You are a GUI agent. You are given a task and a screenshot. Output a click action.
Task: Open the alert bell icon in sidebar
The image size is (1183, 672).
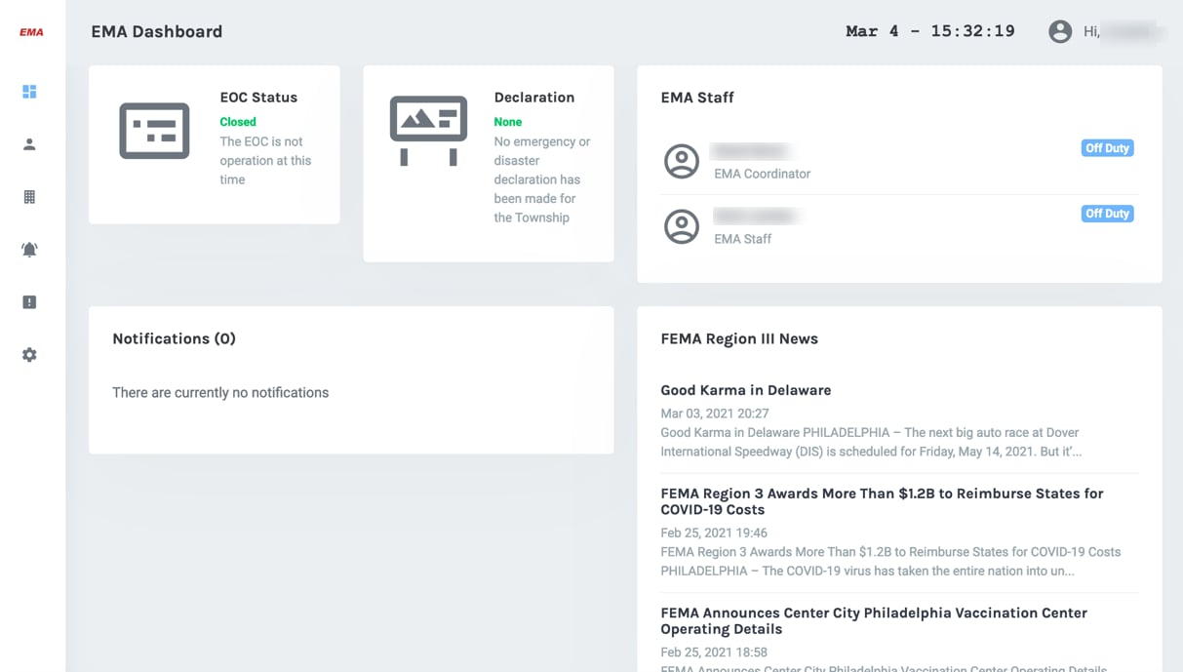click(29, 250)
